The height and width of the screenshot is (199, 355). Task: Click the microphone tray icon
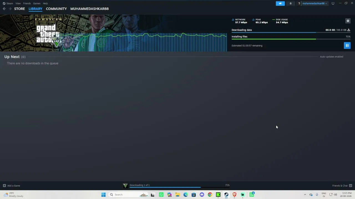pos(317,195)
